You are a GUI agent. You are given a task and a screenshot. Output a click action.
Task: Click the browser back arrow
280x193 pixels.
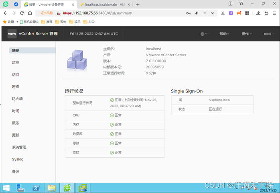(6, 13)
